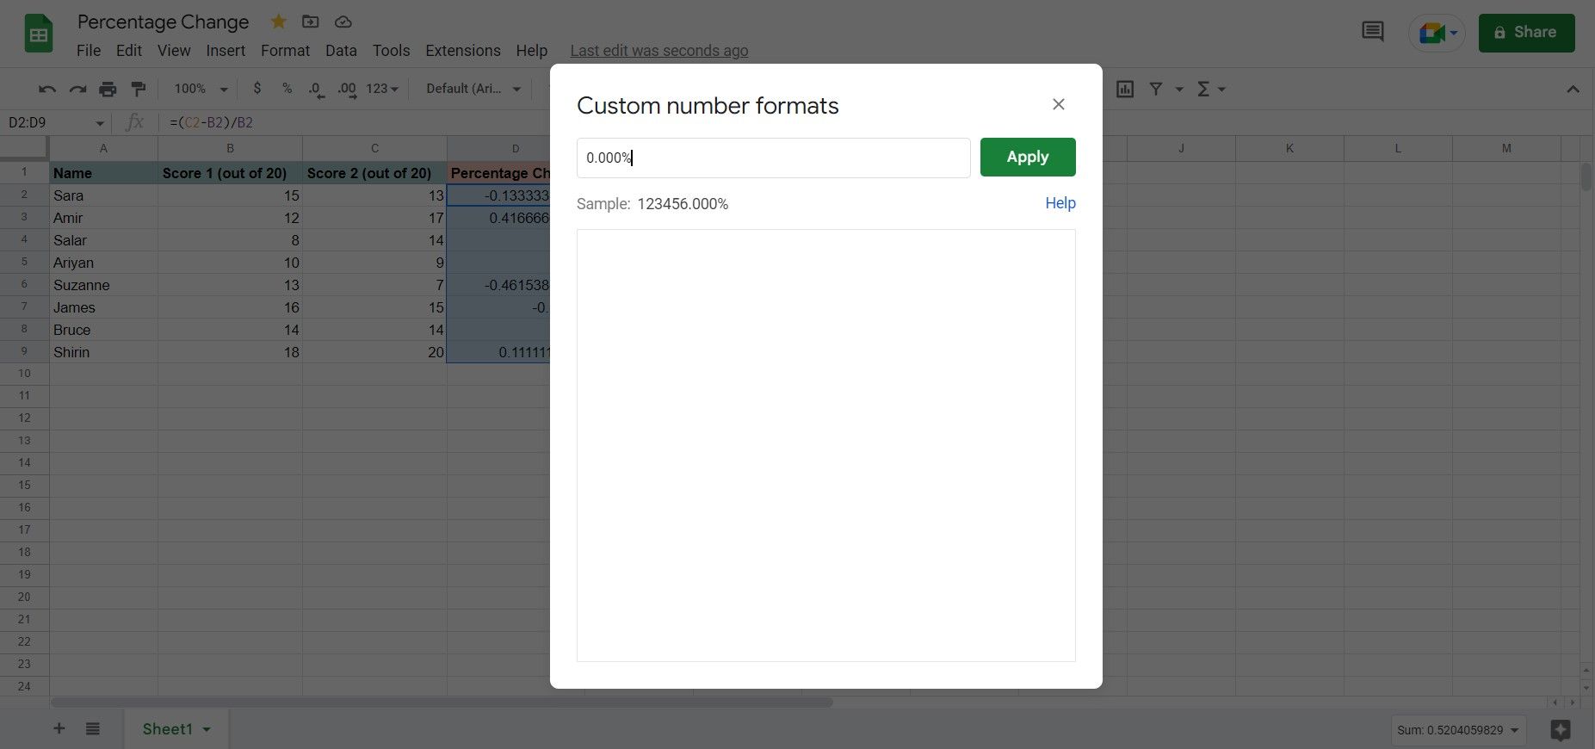Close the Custom number formats dialog

1058,104
